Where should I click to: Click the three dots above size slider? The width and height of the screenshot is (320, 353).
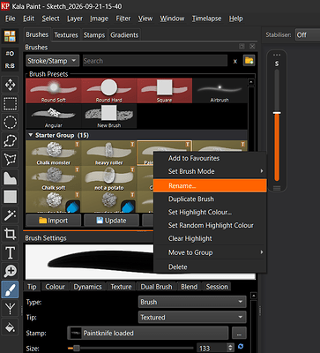point(277,55)
